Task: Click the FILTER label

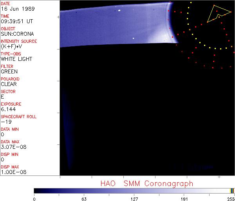Action: (x=7, y=66)
